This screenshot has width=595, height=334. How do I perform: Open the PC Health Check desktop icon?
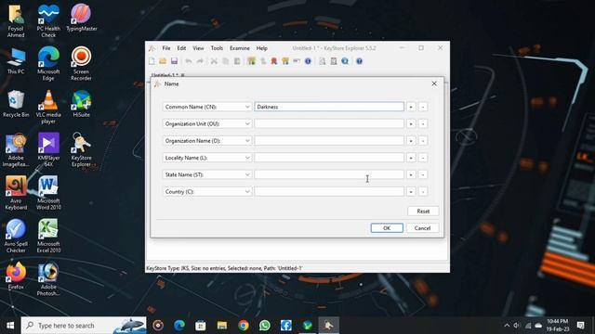(x=48, y=20)
